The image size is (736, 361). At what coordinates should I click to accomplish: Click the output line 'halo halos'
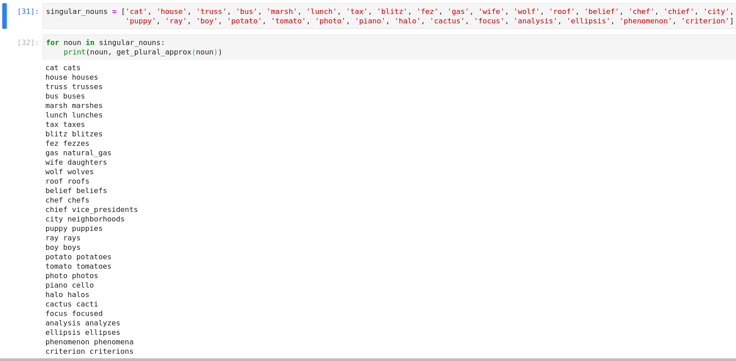[68, 295]
